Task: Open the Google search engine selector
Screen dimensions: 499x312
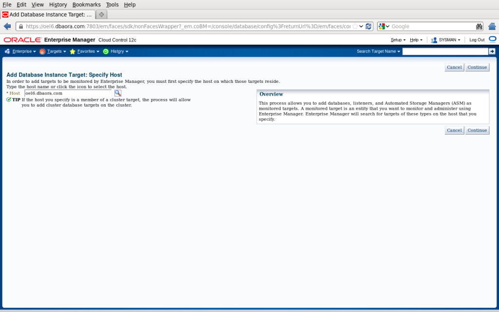Action: click(384, 26)
